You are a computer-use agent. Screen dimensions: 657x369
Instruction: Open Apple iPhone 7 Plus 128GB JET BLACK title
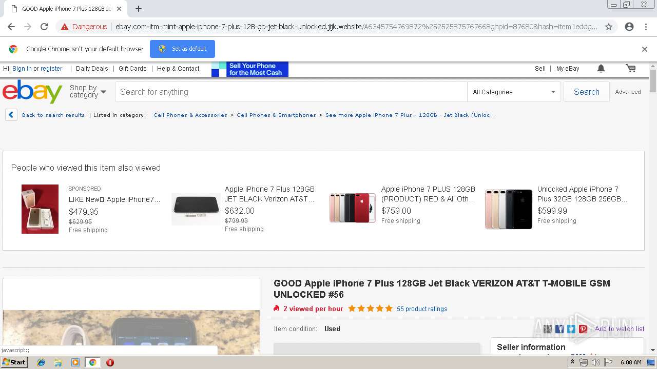[x=270, y=194]
